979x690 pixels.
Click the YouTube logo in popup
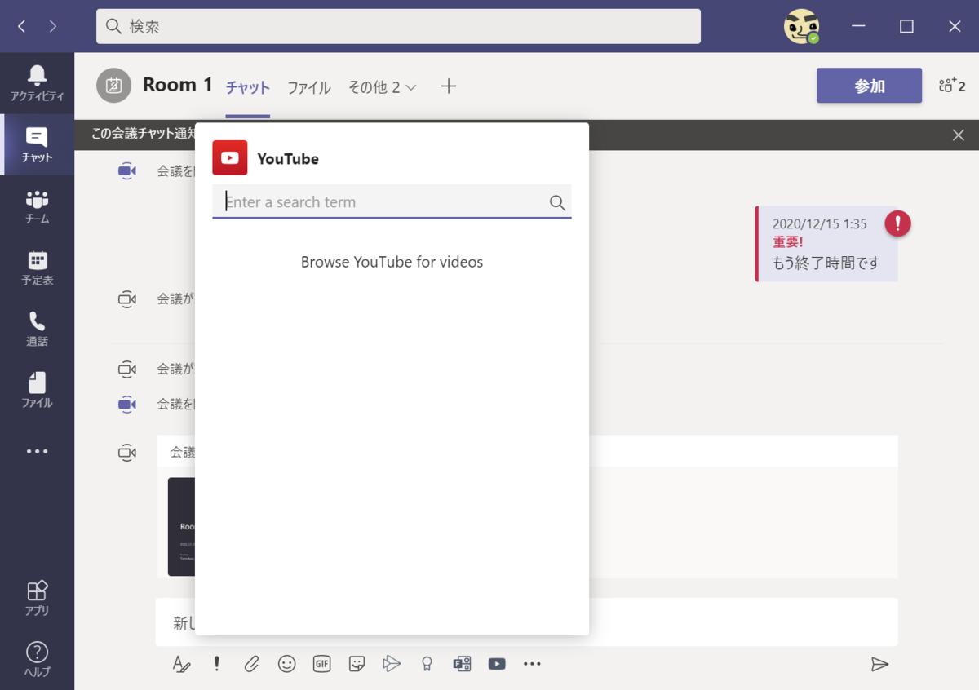(230, 158)
